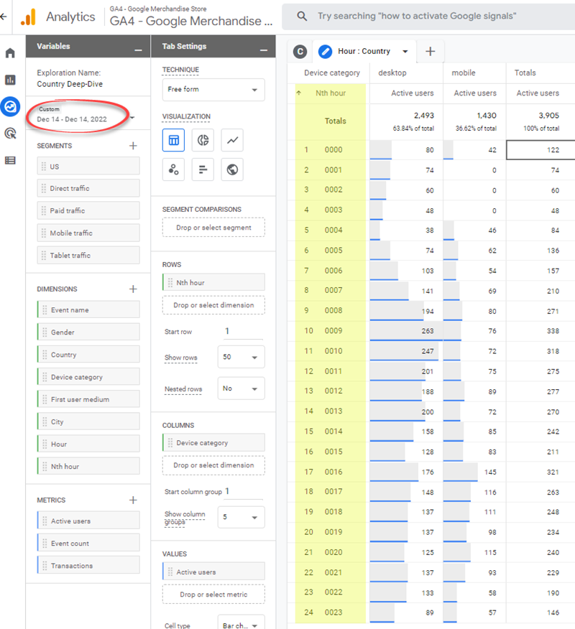Select the Gender dimension

pyautogui.click(x=88, y=332)
